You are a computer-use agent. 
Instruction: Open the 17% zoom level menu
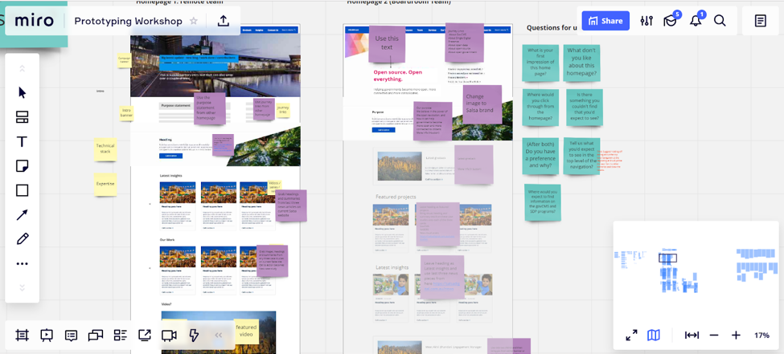(x=761, y=335)
